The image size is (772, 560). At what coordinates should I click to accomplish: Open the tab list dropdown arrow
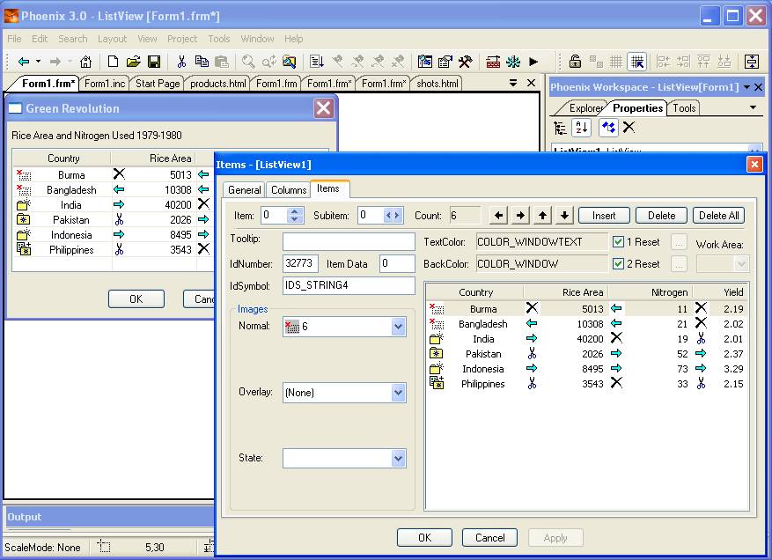(513, 83)
